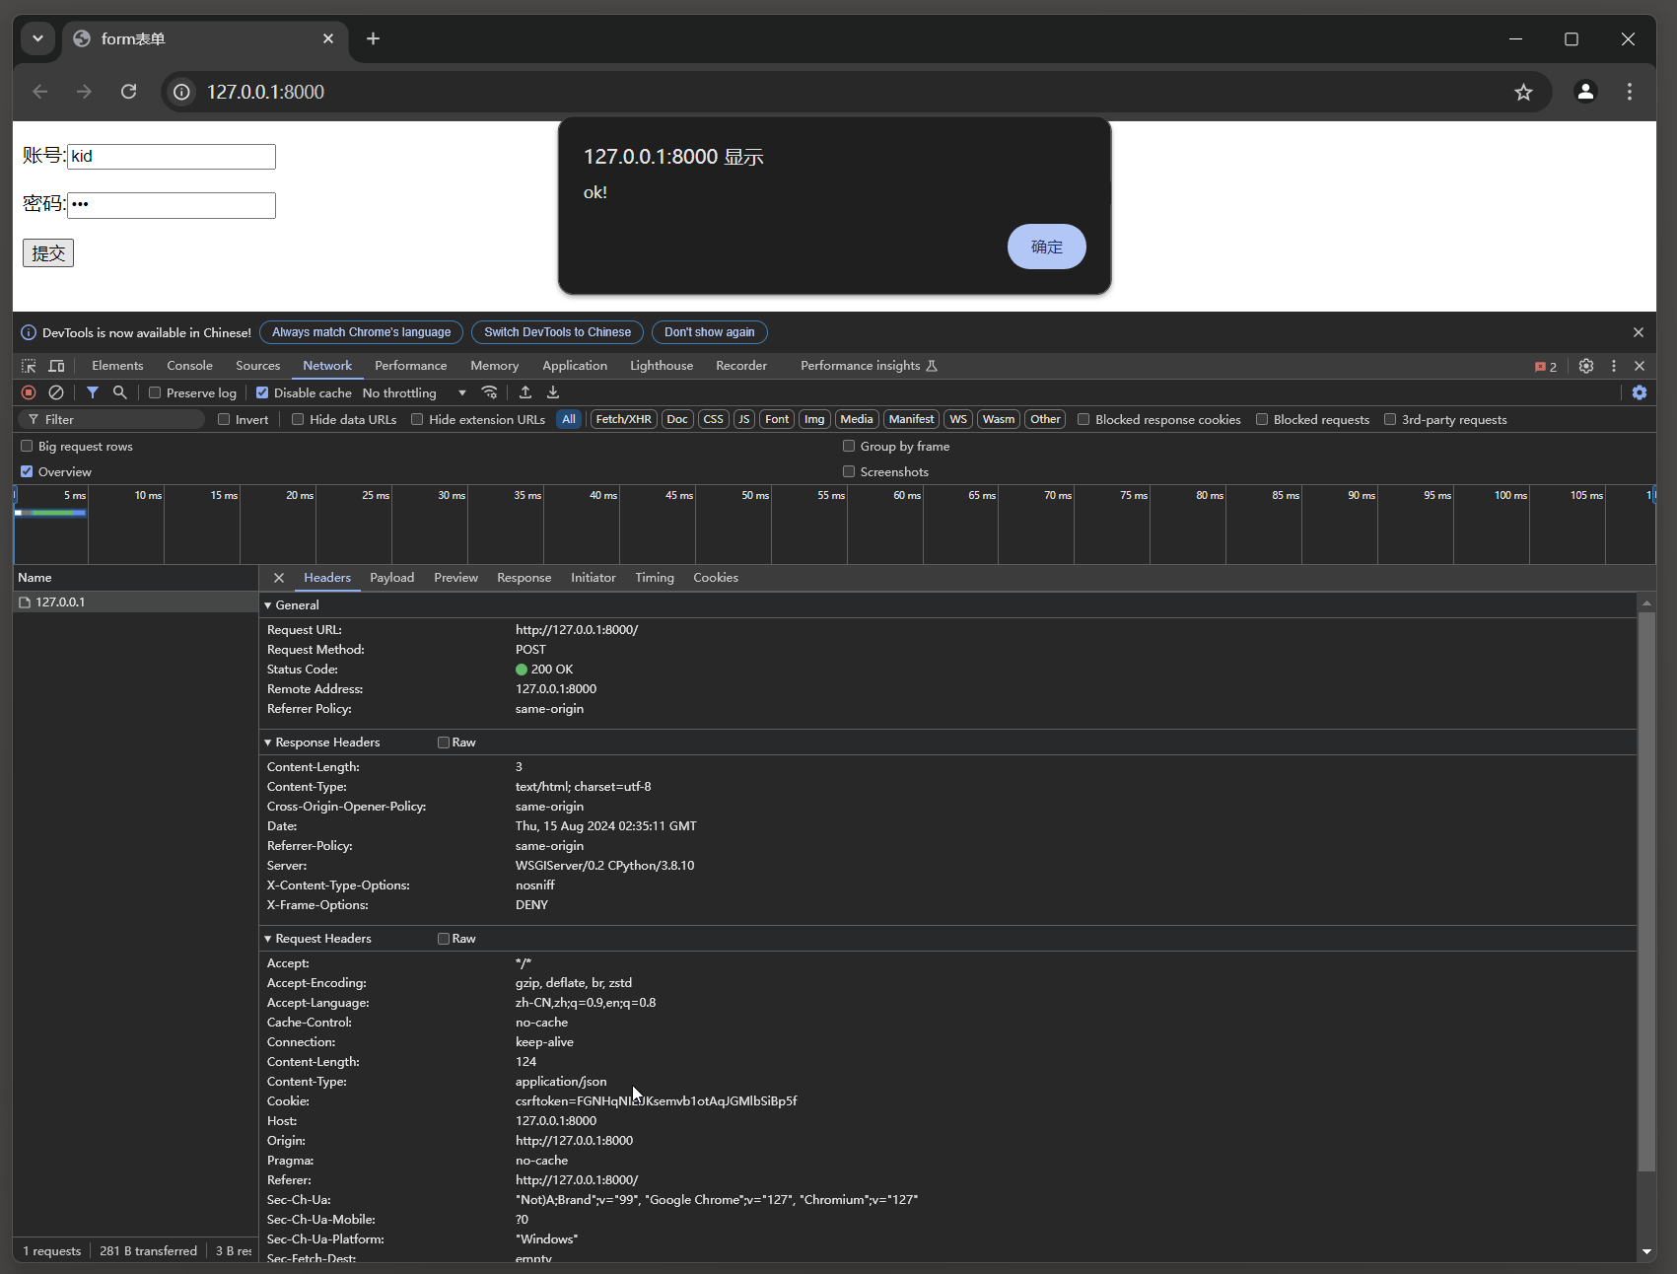The image size is (1677, 1274).
Task: Check Hide data URLs
Action: click(x=298, y=419)
